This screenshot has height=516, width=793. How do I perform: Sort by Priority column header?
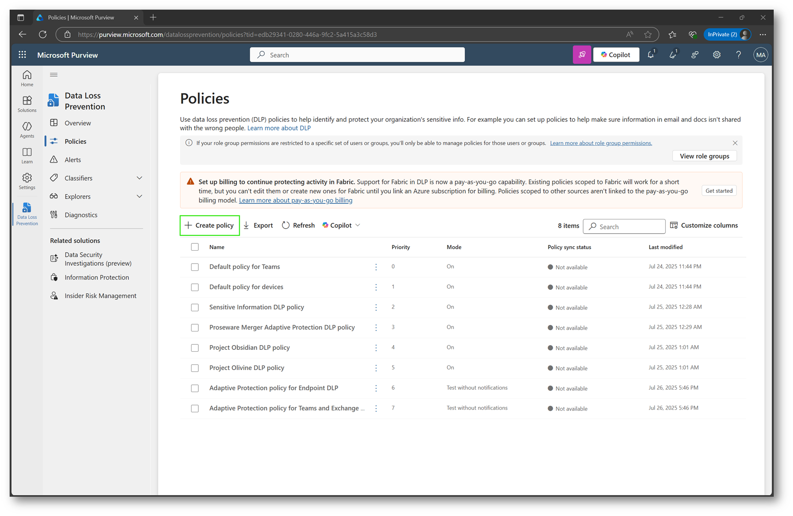(x=400, y=247)
